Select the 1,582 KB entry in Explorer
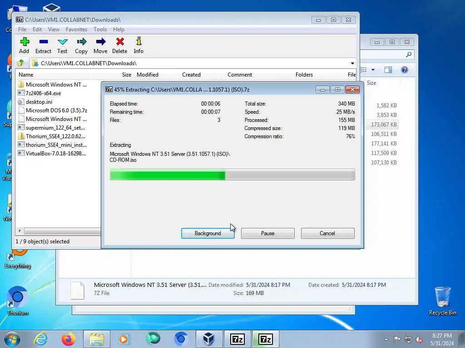This screenshot has height=348, width=465. 386,106
